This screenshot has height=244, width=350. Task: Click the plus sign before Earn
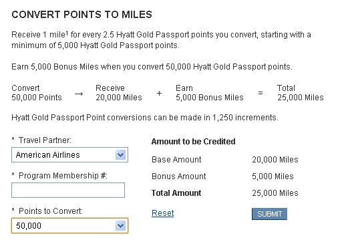click(x=159, y=93)
